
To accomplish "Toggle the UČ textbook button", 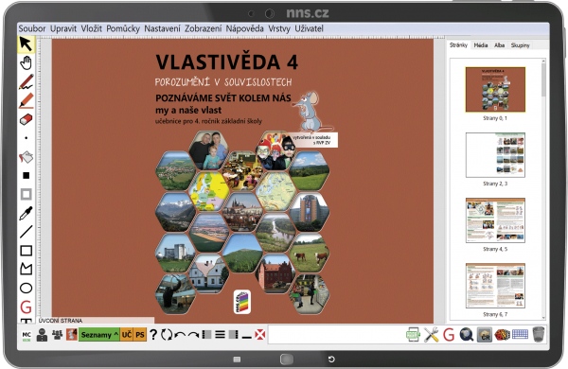I will coord(127,335).
